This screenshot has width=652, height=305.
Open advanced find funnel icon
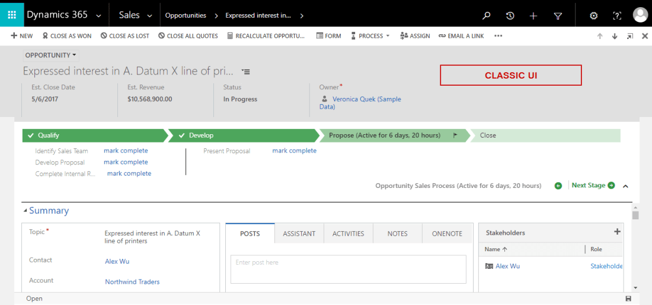pos(558,16)
